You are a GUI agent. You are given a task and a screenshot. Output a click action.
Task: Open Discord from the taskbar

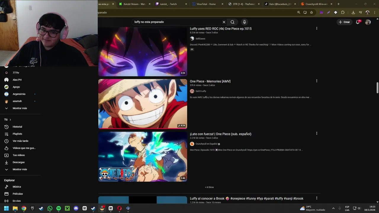click(76, 208)
